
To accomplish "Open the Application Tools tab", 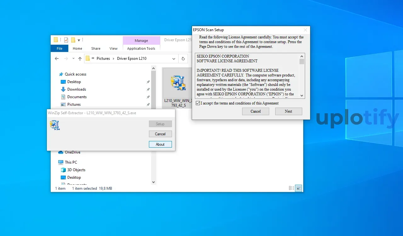I will click(x=141, y=48).
